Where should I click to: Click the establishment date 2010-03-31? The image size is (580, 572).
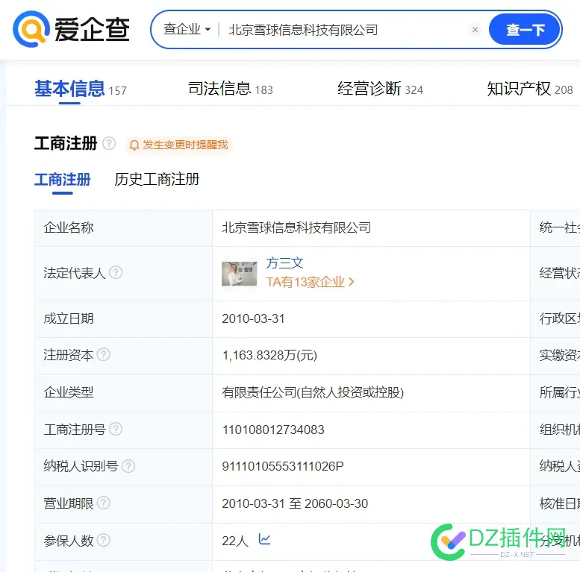(x=253, y=319)
